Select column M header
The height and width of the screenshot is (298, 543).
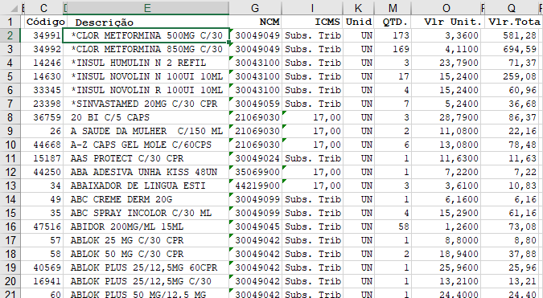(x=393, y=8)
